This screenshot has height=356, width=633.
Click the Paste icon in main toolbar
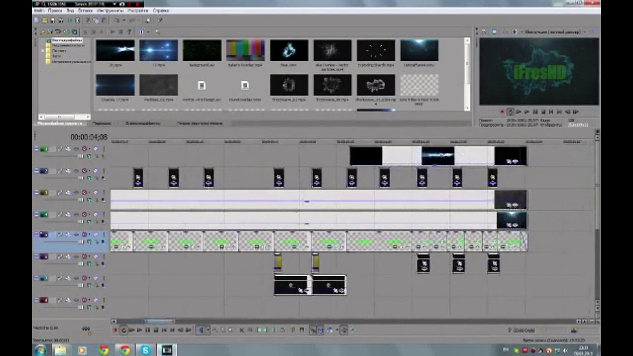[x=104, y=20]
